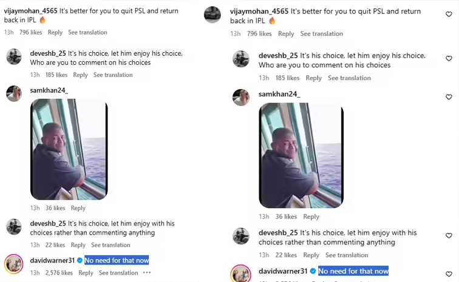The image size is (459, 282).
Task: Reply to vijaymohan_4565 in the left panel
Action: point(55,33)
